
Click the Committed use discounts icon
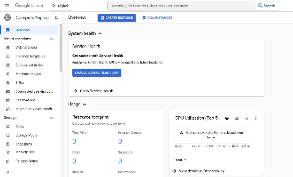pos(8,91)
